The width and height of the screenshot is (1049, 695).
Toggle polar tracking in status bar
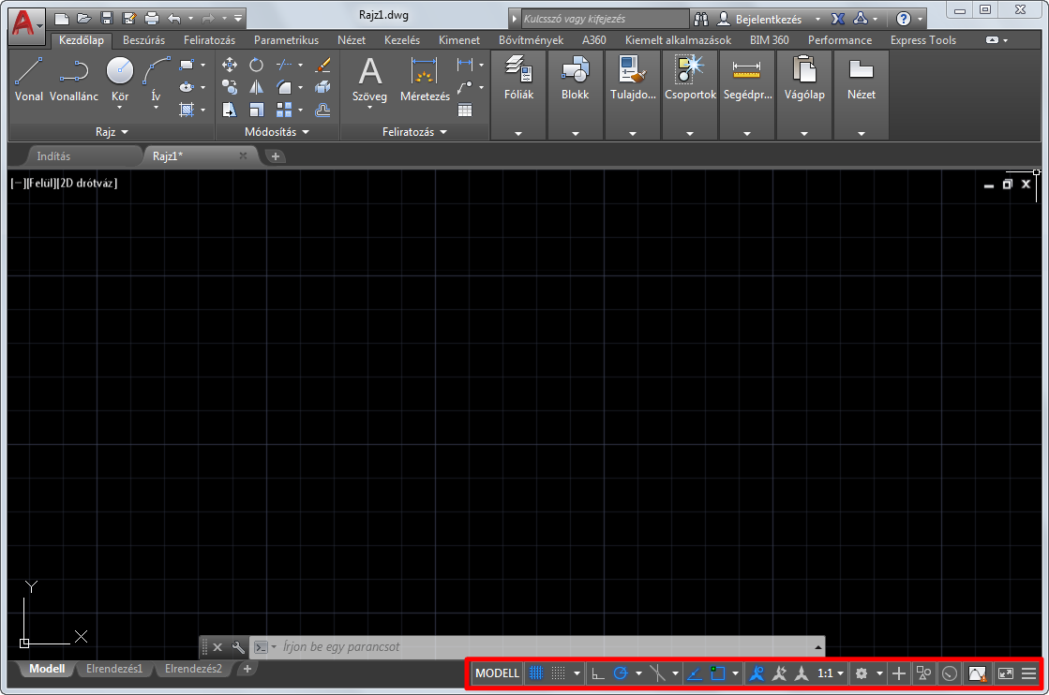[x=621, y=673]
